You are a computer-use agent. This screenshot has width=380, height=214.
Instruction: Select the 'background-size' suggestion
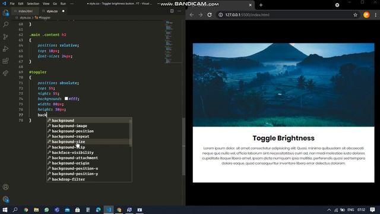click(x=88, y=141)
